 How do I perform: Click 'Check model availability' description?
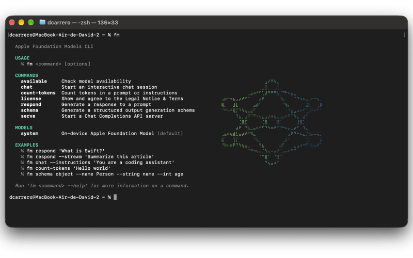(96, 82)
